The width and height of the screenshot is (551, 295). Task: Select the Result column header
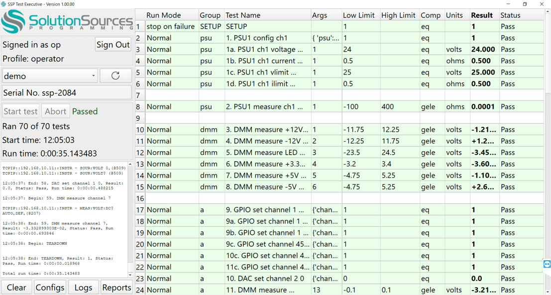[x=485, y=15]
